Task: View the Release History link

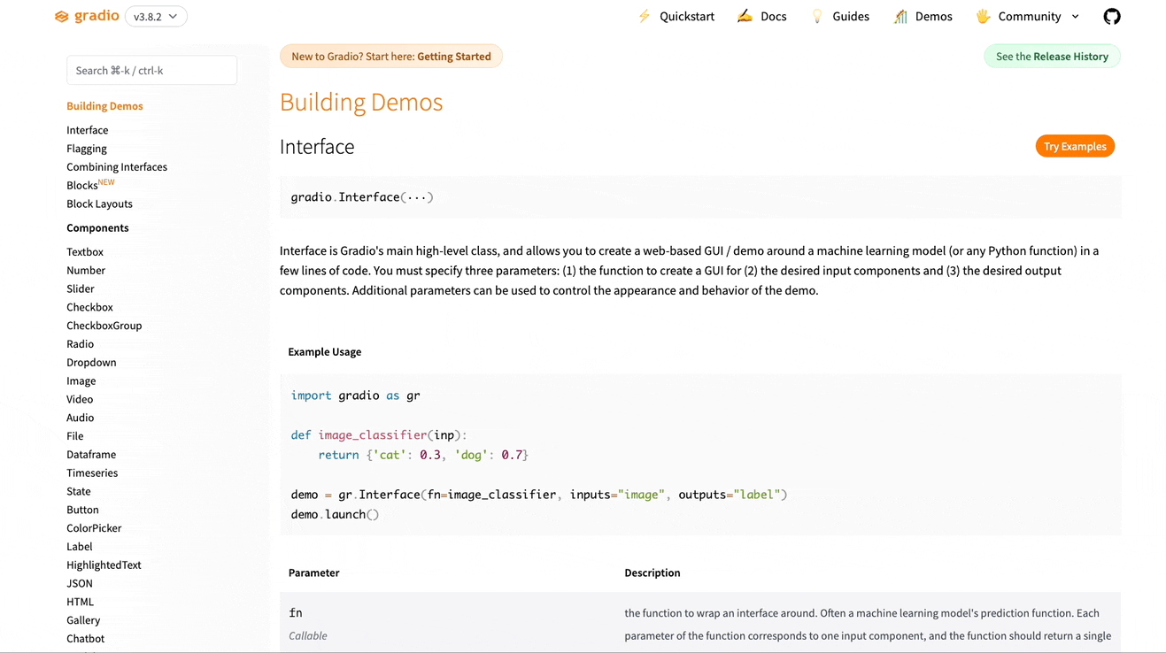Action: click(x=1070, y=57)
